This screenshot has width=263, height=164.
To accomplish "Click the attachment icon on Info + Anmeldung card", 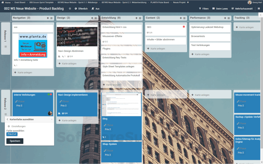I will 15,65.
